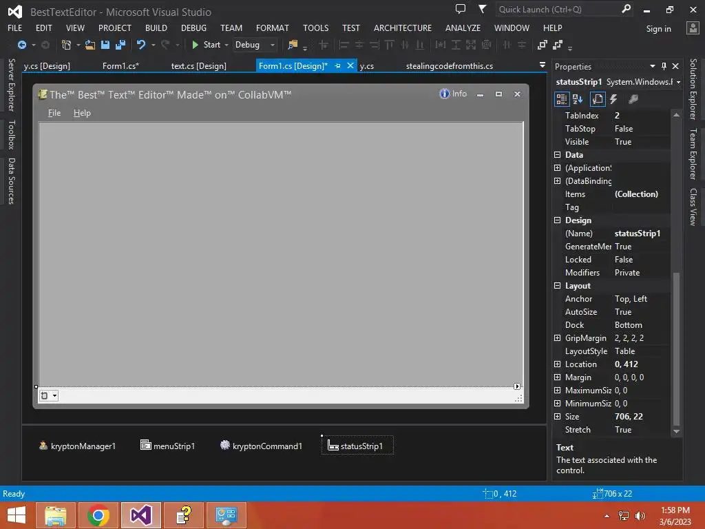Open Google Chrome from the taskbar
This screenshot has width=705, height=529.
coord(98,515)
